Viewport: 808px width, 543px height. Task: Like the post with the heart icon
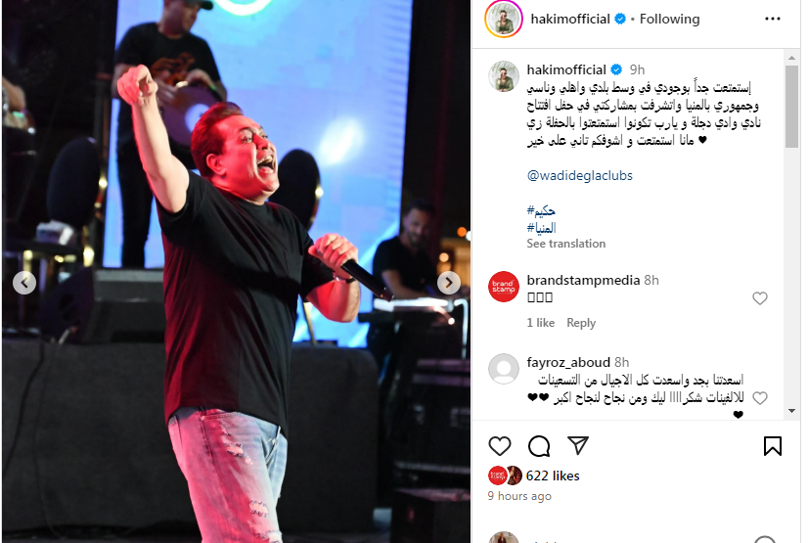[x=499, y=446]
